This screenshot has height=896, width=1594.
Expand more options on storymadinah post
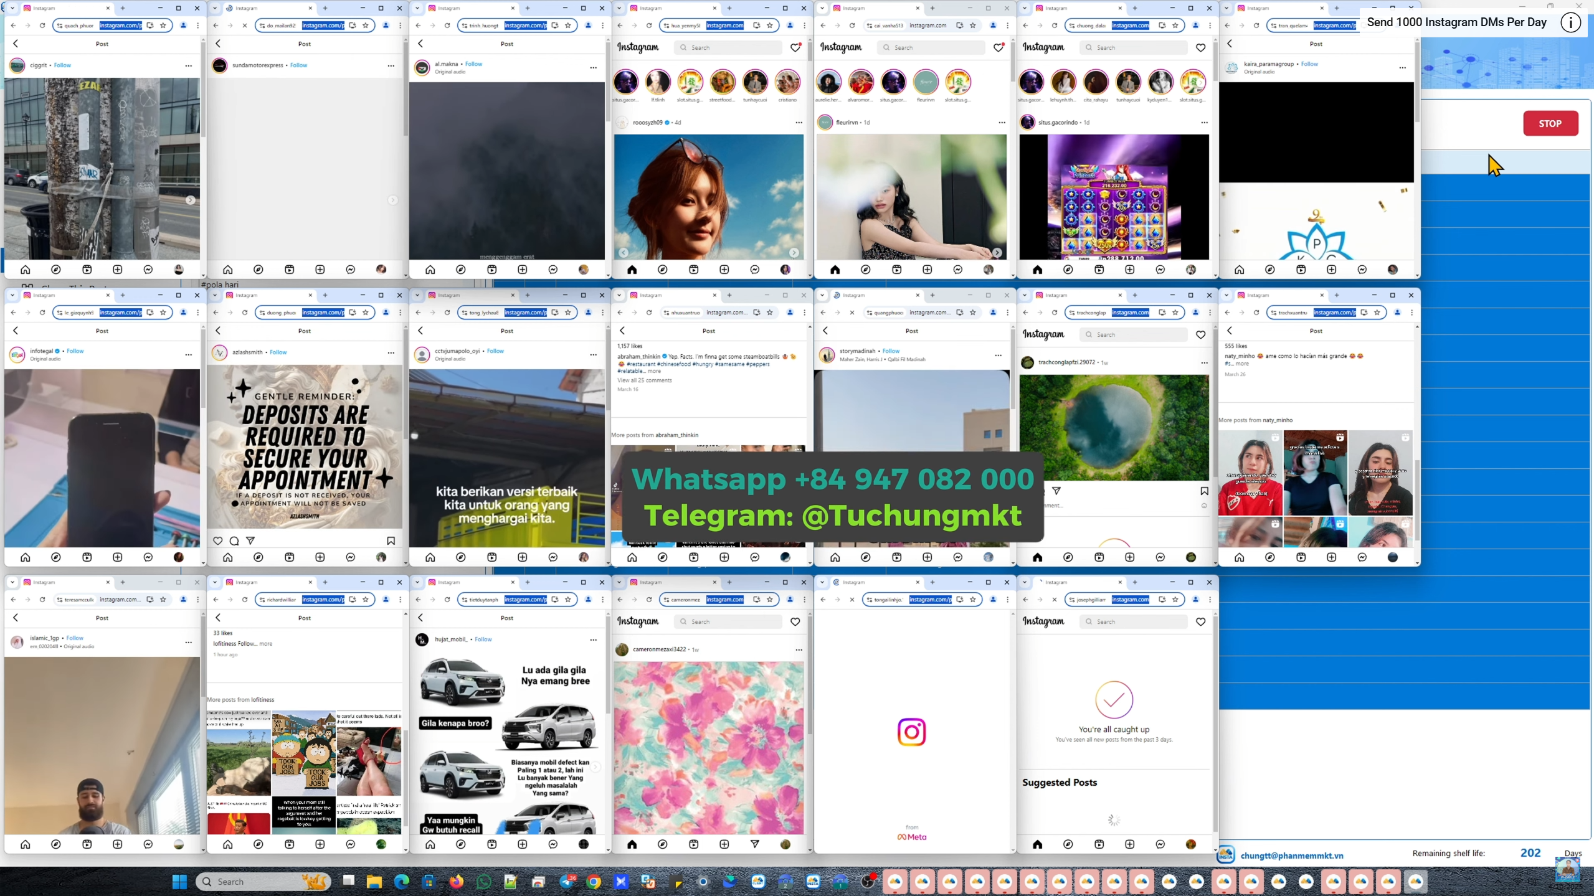coord(998,356)
